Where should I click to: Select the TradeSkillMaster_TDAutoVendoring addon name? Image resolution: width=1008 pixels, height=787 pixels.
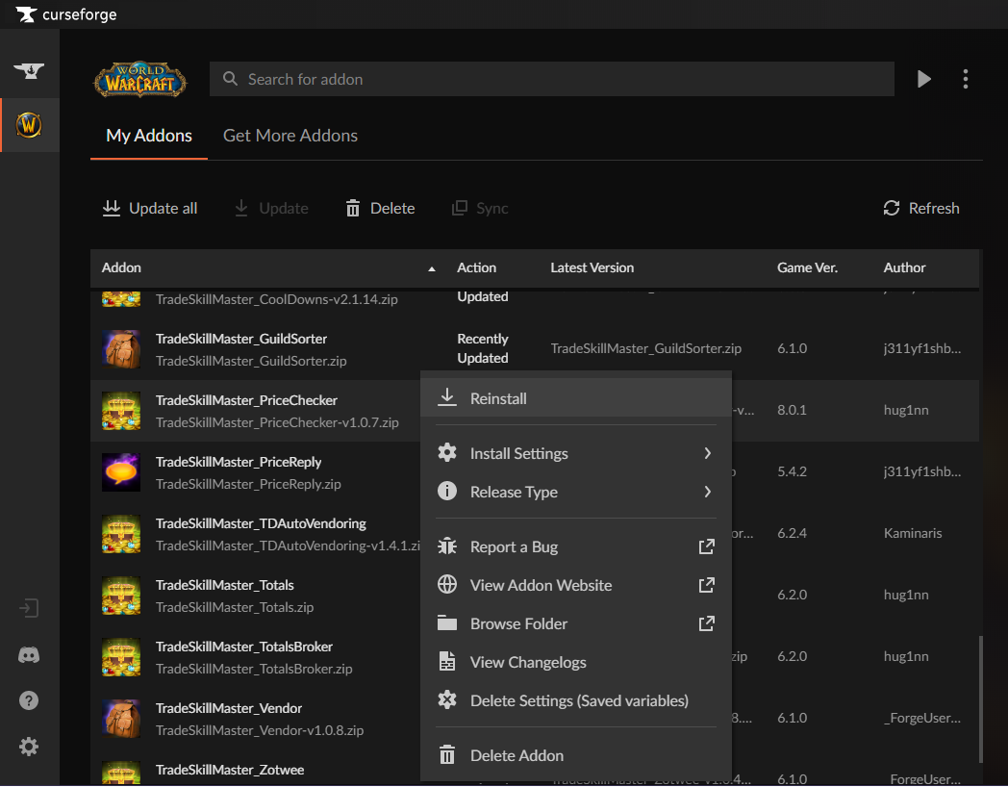(261, 524)
